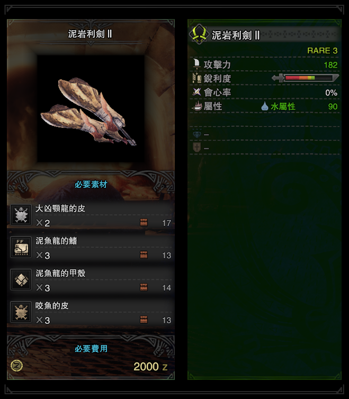This screenshot has width=349, height=399.
Task: Click the 必要費用 section header
Action: (91, 349)
